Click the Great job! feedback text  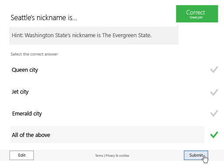[x=196, y=17]
